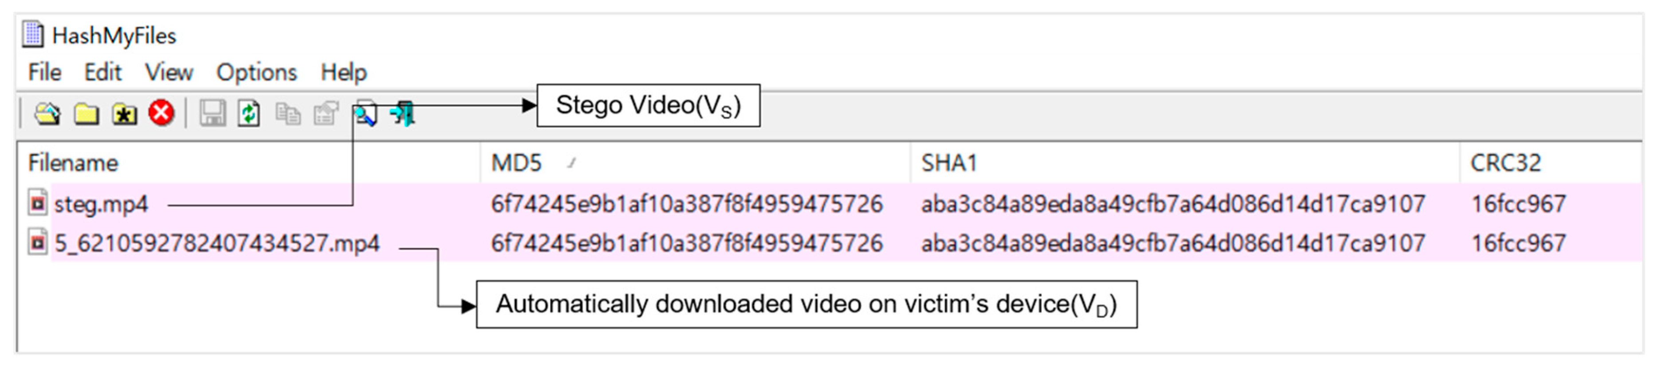Open the File menu

pos(44,73)
